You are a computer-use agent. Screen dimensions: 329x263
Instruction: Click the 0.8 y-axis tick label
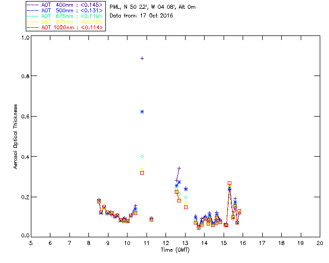25,76
